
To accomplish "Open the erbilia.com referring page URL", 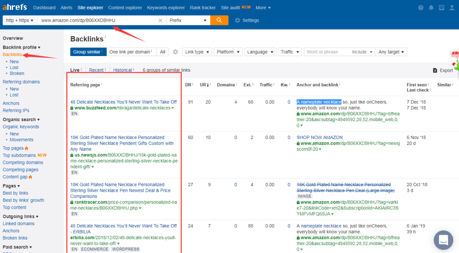I will point(123,240).
